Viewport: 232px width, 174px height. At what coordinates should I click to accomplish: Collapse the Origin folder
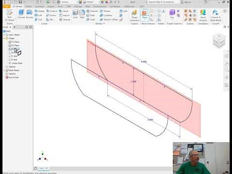pos(4,38)
